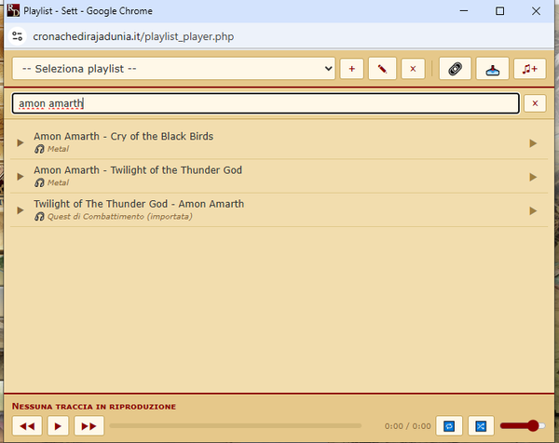Screen dimensions: 559x443
Task: Click the import download tray icon
Action: click(x=492, y=68)
